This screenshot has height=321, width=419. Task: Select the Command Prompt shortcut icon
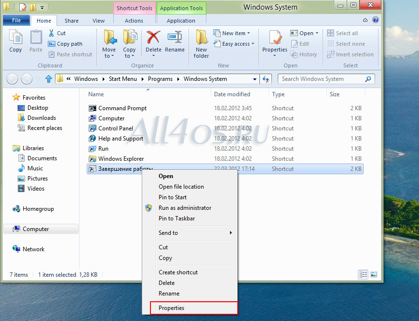click(x=92, y=108)
